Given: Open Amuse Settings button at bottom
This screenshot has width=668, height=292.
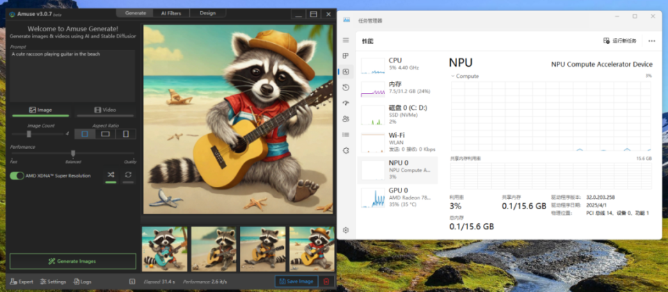Looking at the screenshot, I should 54,282.
